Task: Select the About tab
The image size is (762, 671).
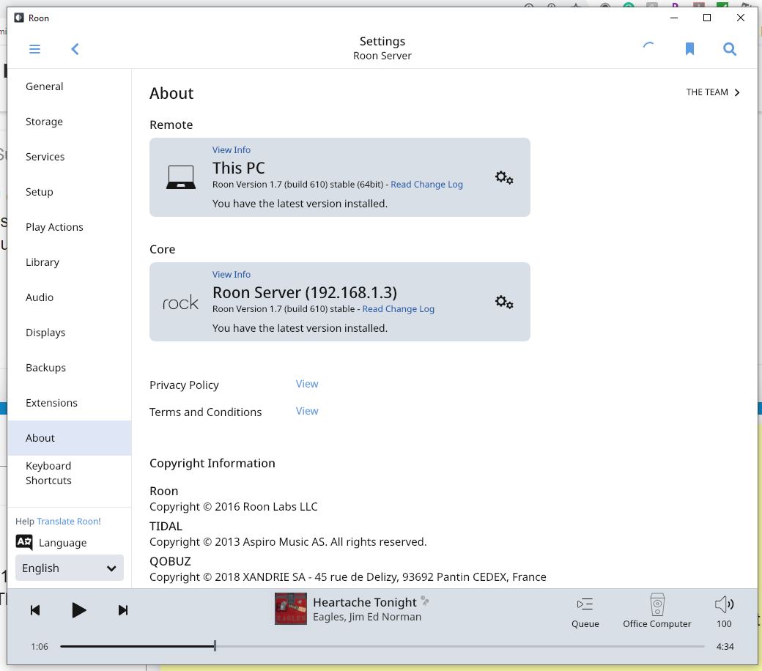Action: pyautogui.click(x=69, y=438)
